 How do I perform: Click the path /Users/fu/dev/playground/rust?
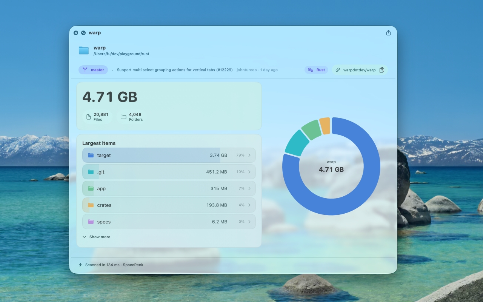coord(121,54)
